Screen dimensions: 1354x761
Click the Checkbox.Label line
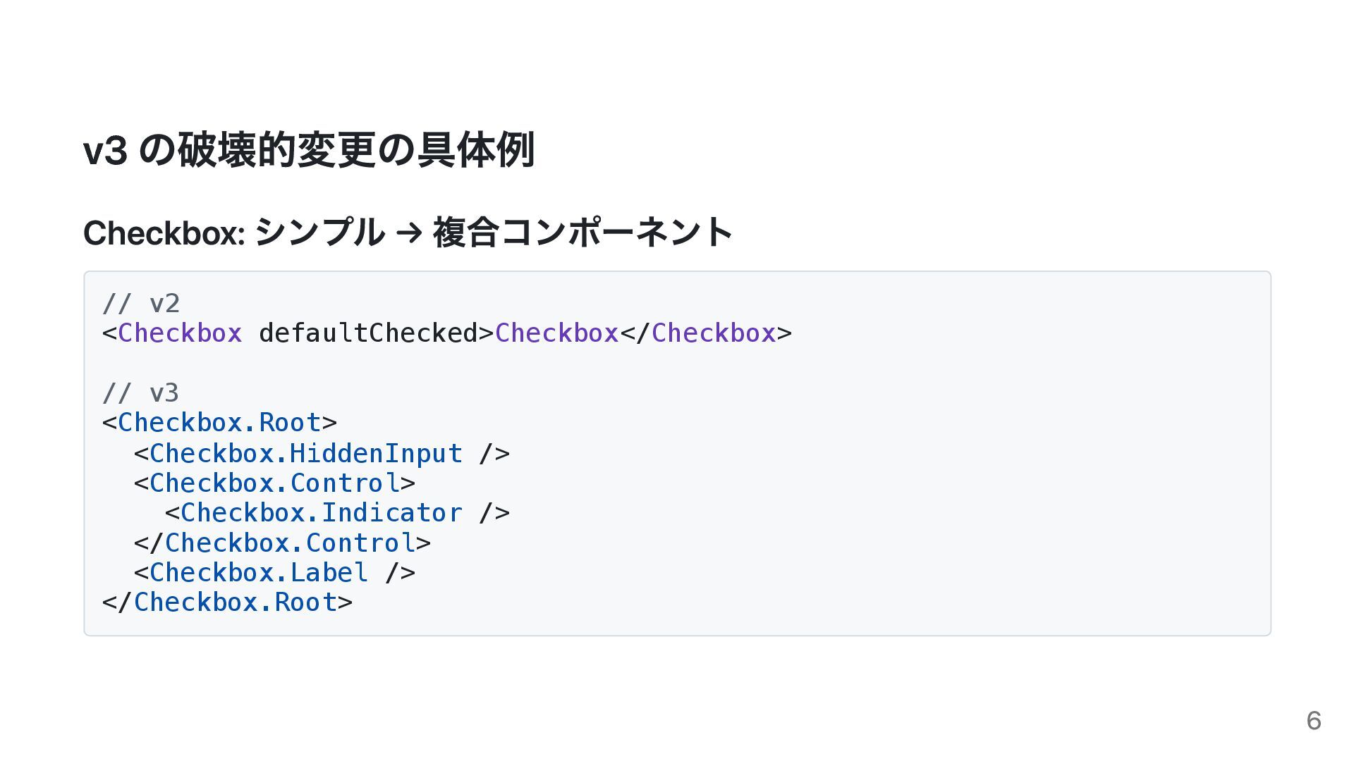coord(274,573)
